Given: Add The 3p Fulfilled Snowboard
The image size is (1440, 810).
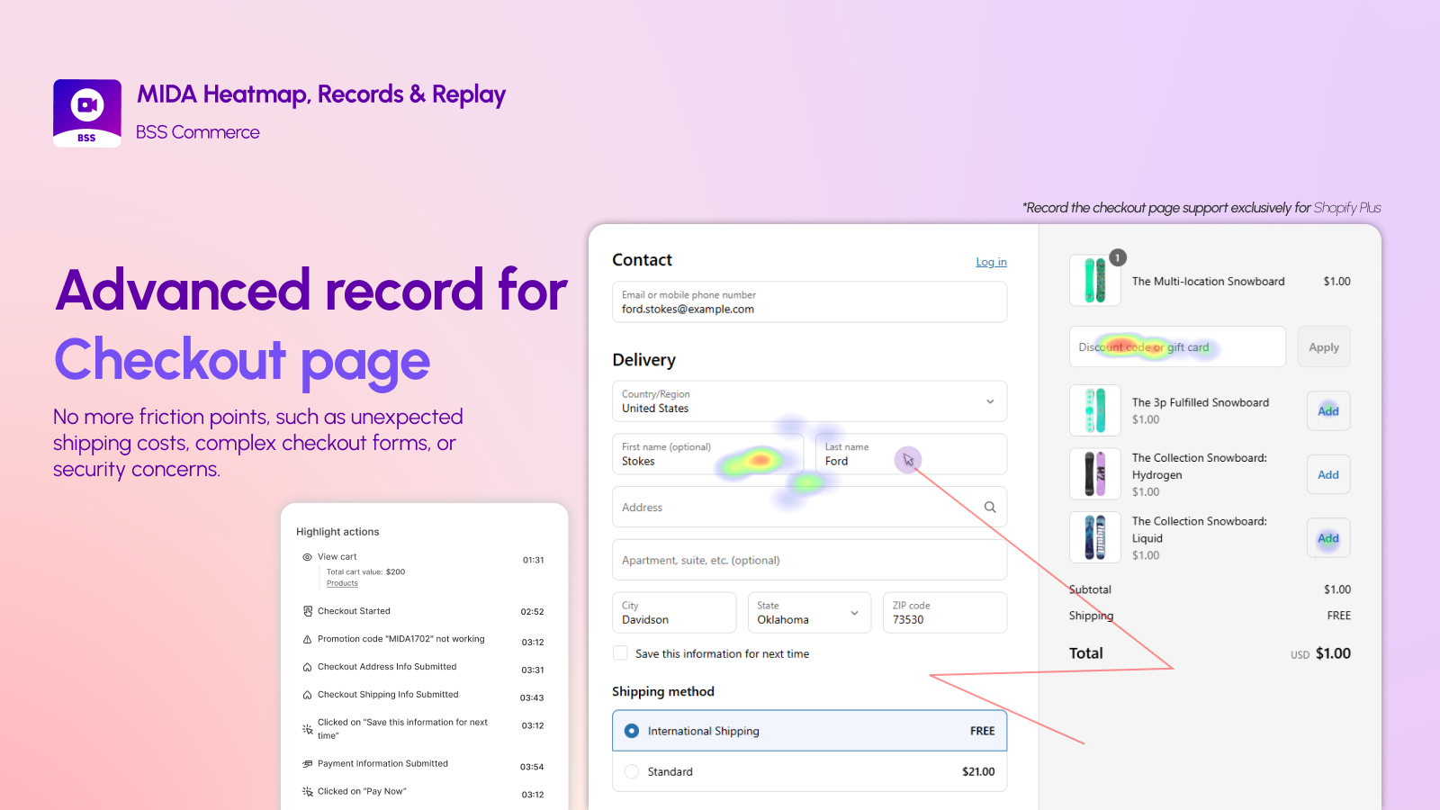Looking at the screenshot, I should tap(1328, 411).
